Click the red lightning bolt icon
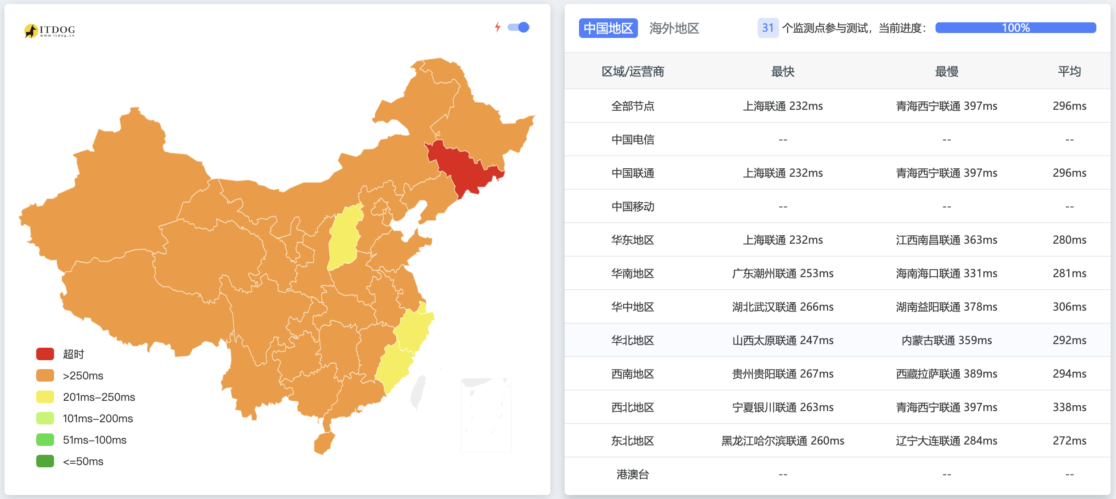Image resolution: width=1116 pixels, height=499 pixels. 498,27
